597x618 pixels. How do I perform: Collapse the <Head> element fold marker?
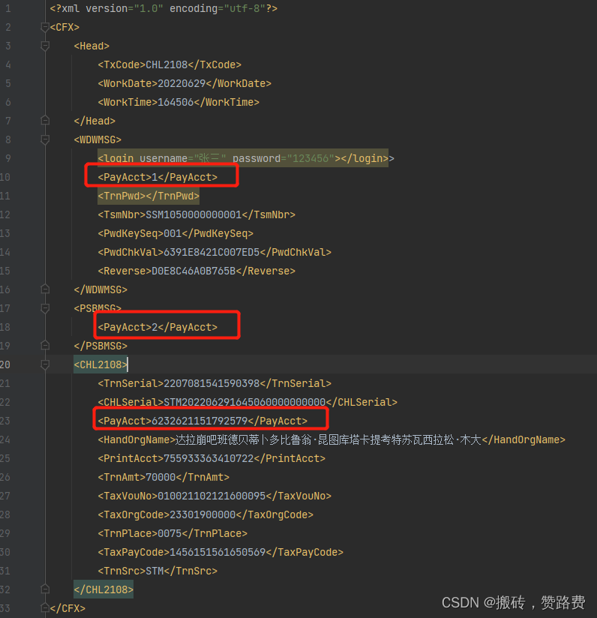(x=45, y=46)
